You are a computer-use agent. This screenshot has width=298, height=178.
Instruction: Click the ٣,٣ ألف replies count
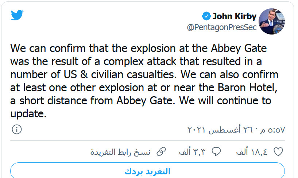193,151
